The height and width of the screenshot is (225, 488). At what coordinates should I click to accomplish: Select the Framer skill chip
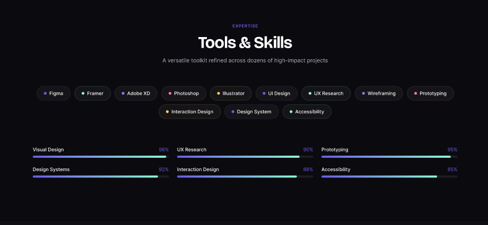tap(92, 93)
